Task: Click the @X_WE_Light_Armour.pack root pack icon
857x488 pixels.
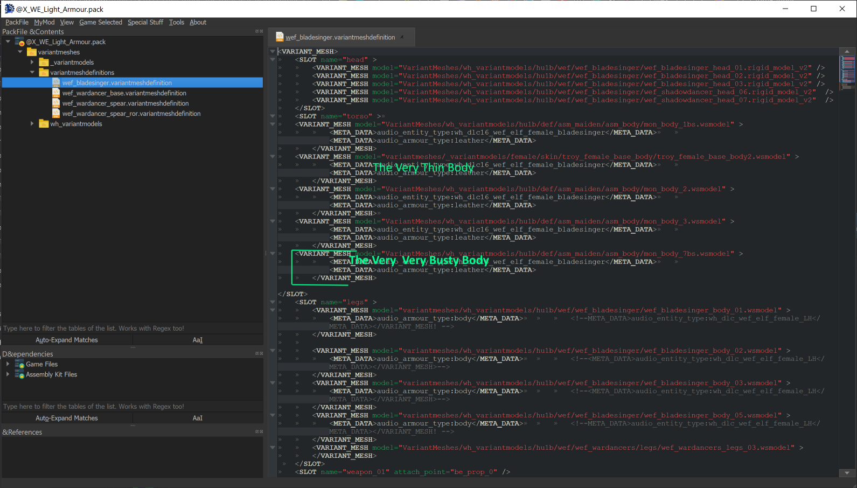Action: [19, 41]
